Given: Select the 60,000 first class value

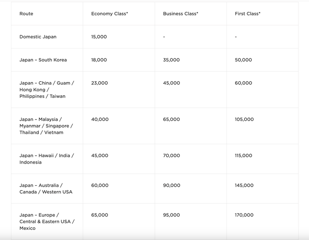Looking at the screenshot, I should pos(243,83).
